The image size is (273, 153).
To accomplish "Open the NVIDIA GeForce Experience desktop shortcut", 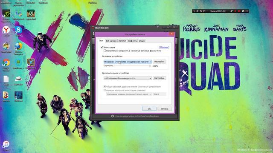I will (x=6, y=14).
